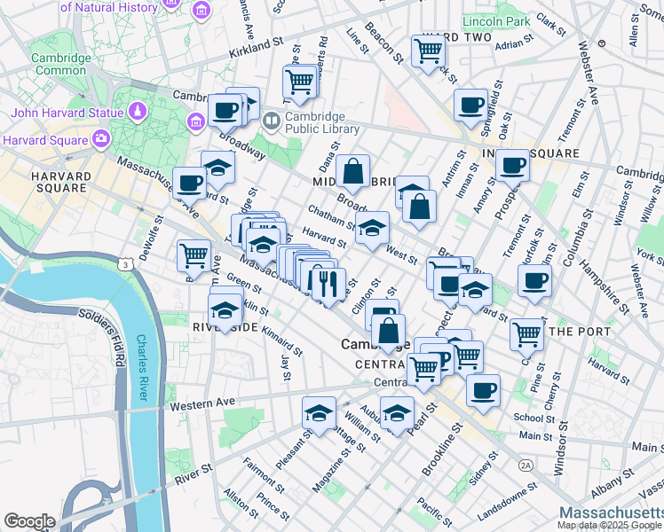Click the Route 2A highway shield
The height and width of the screenshot is (532, 664).
526,466
